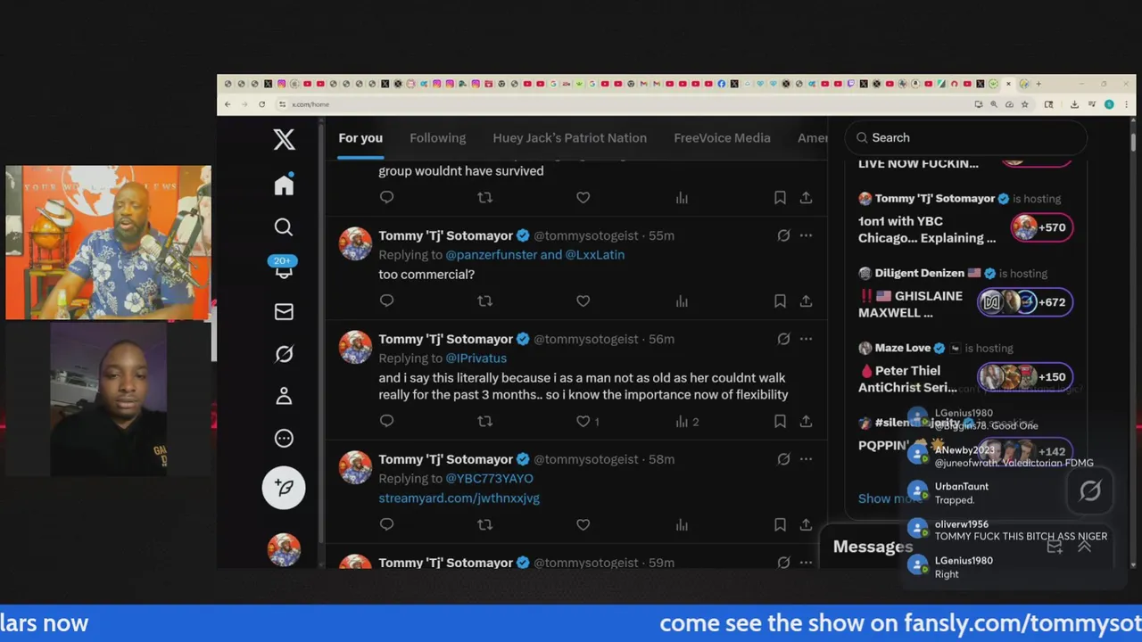Open the streamyard.com/jwthnxxjvg link
The image size is (1142, 642).
click(459, 498)
